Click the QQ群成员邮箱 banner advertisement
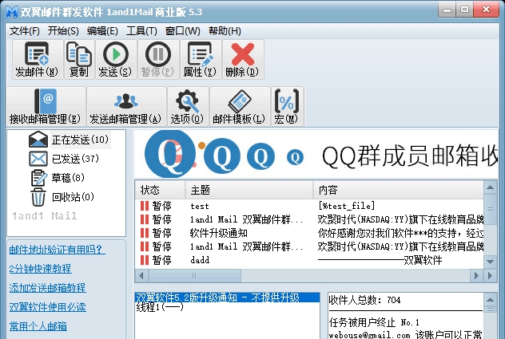Image resolution: width=505 pixels, height=339 pixels. pos(316,154)
